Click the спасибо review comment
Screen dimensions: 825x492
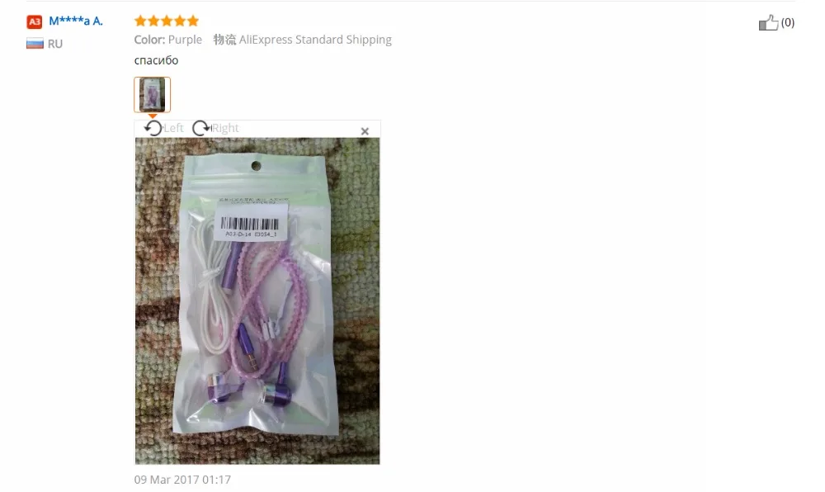click(156, 60)
